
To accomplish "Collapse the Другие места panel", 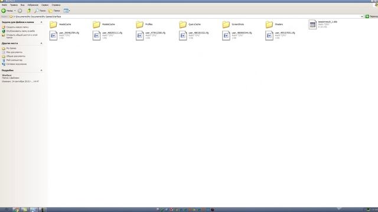I will pyautogui.click(x=41, y=43).
